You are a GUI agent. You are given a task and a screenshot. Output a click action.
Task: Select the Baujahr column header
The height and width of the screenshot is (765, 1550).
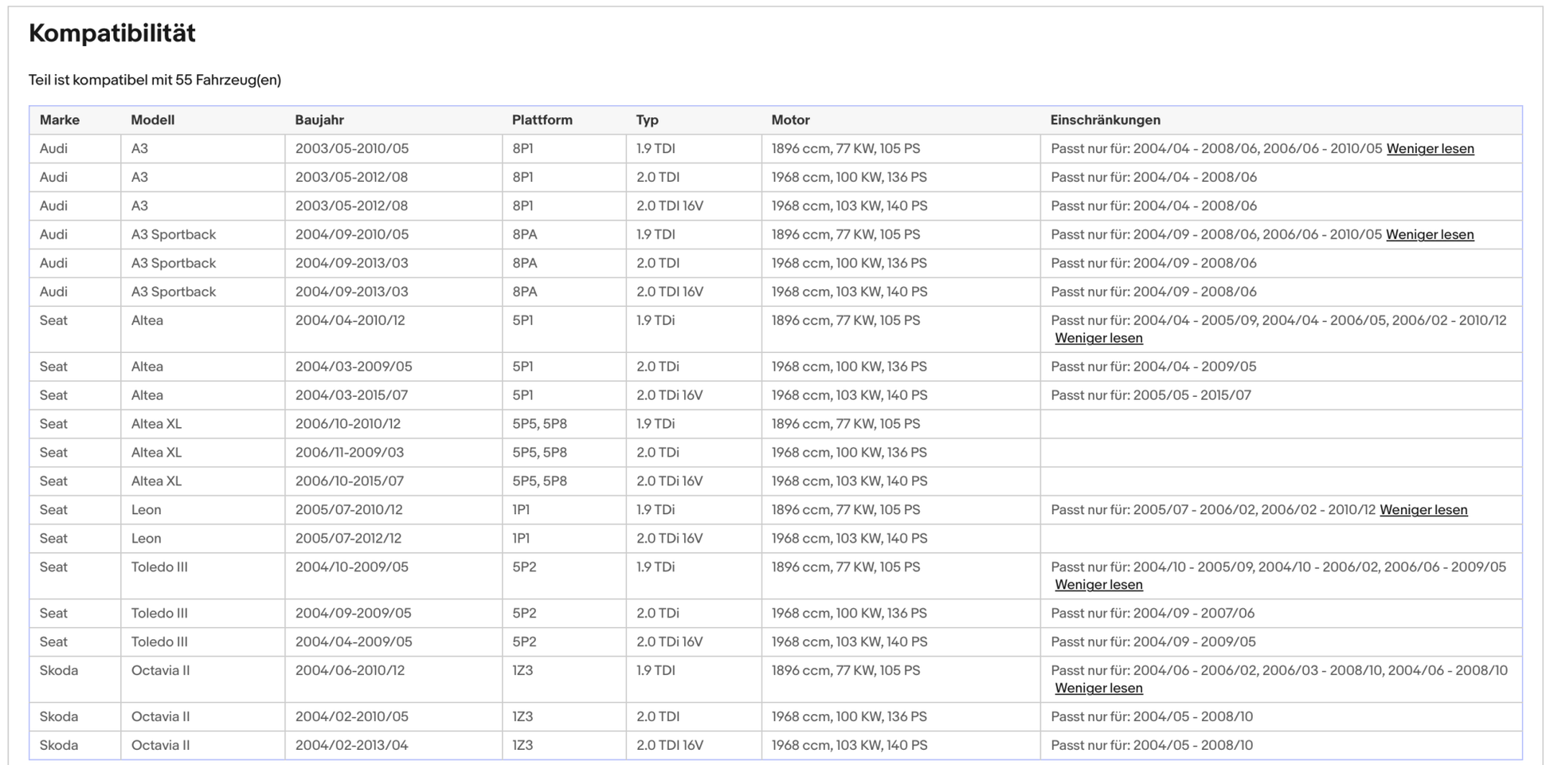319,120
